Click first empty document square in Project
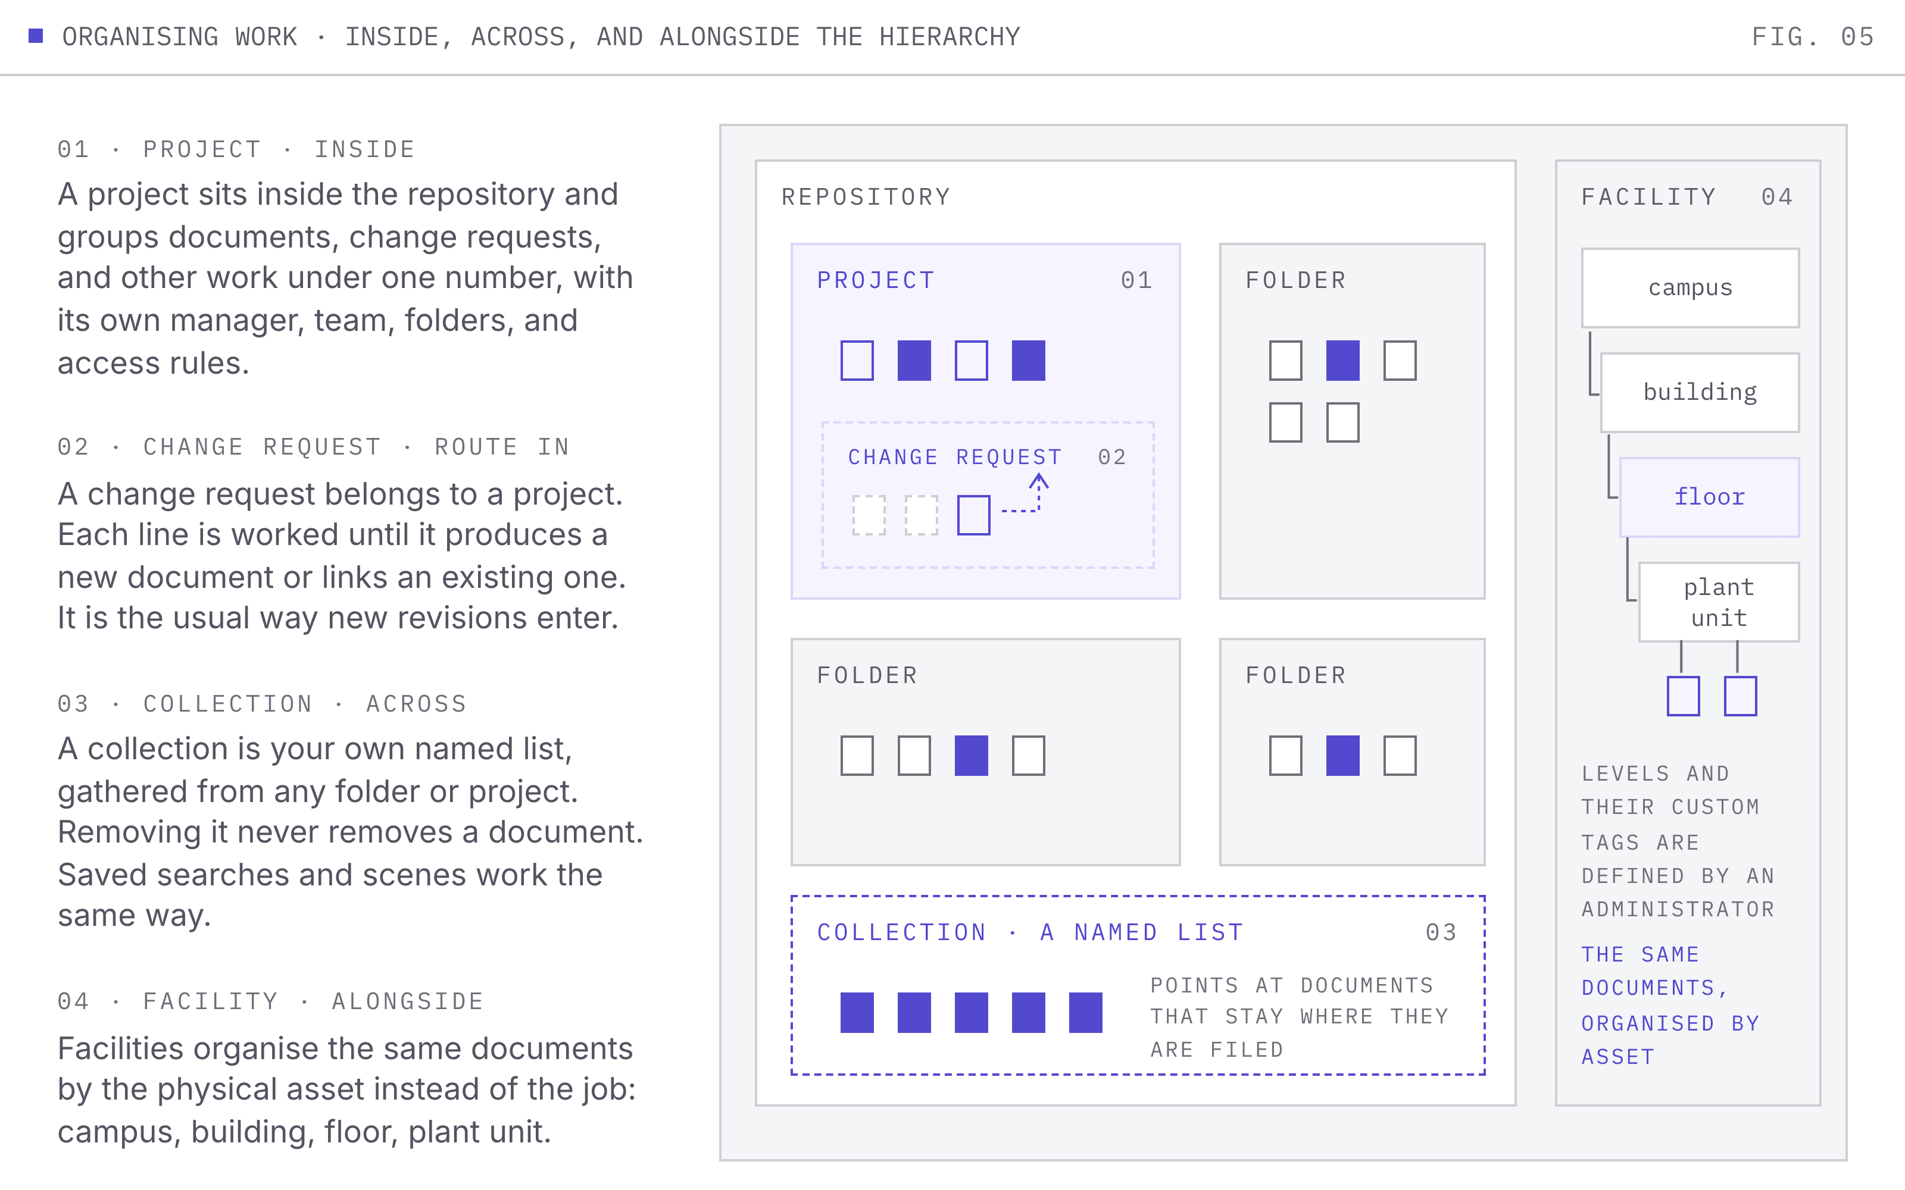This screenshot has width=1905, height=1190. pos(857,361)
